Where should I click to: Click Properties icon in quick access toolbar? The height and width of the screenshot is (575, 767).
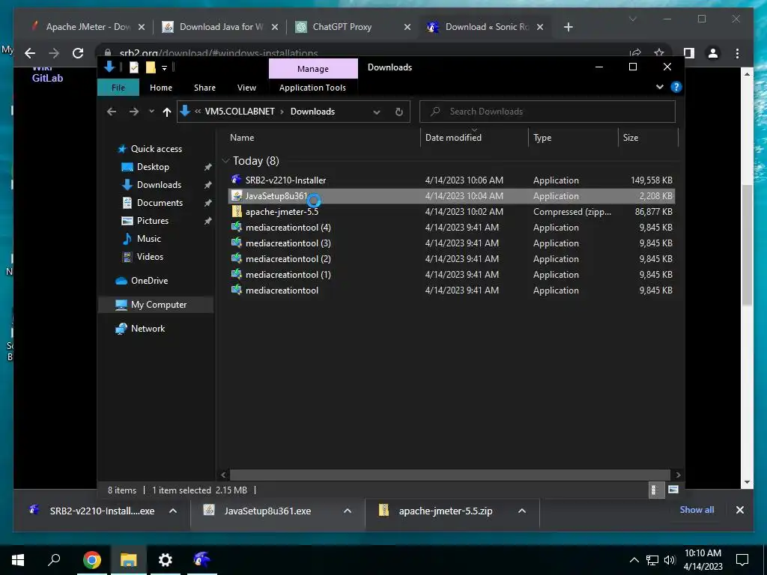134,67
